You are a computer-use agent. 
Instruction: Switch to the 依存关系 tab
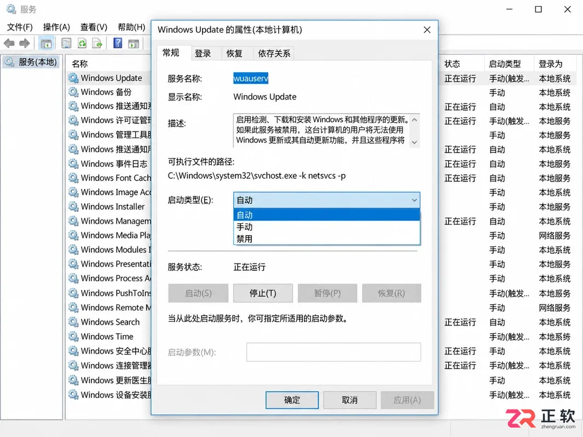click(x=274, y=54)
